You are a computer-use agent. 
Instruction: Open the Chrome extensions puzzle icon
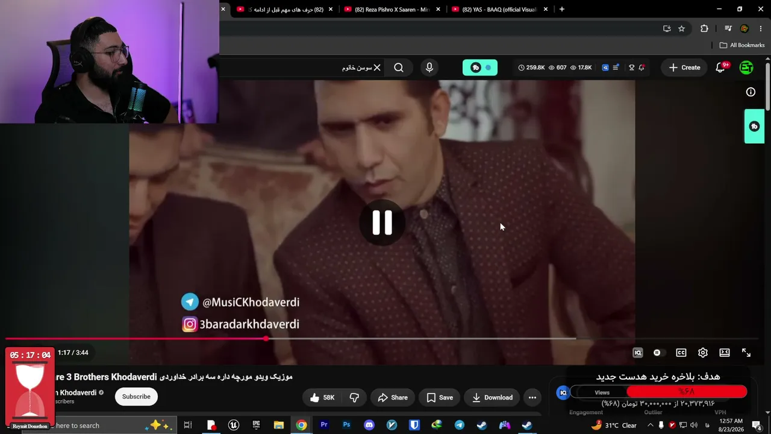704,28
